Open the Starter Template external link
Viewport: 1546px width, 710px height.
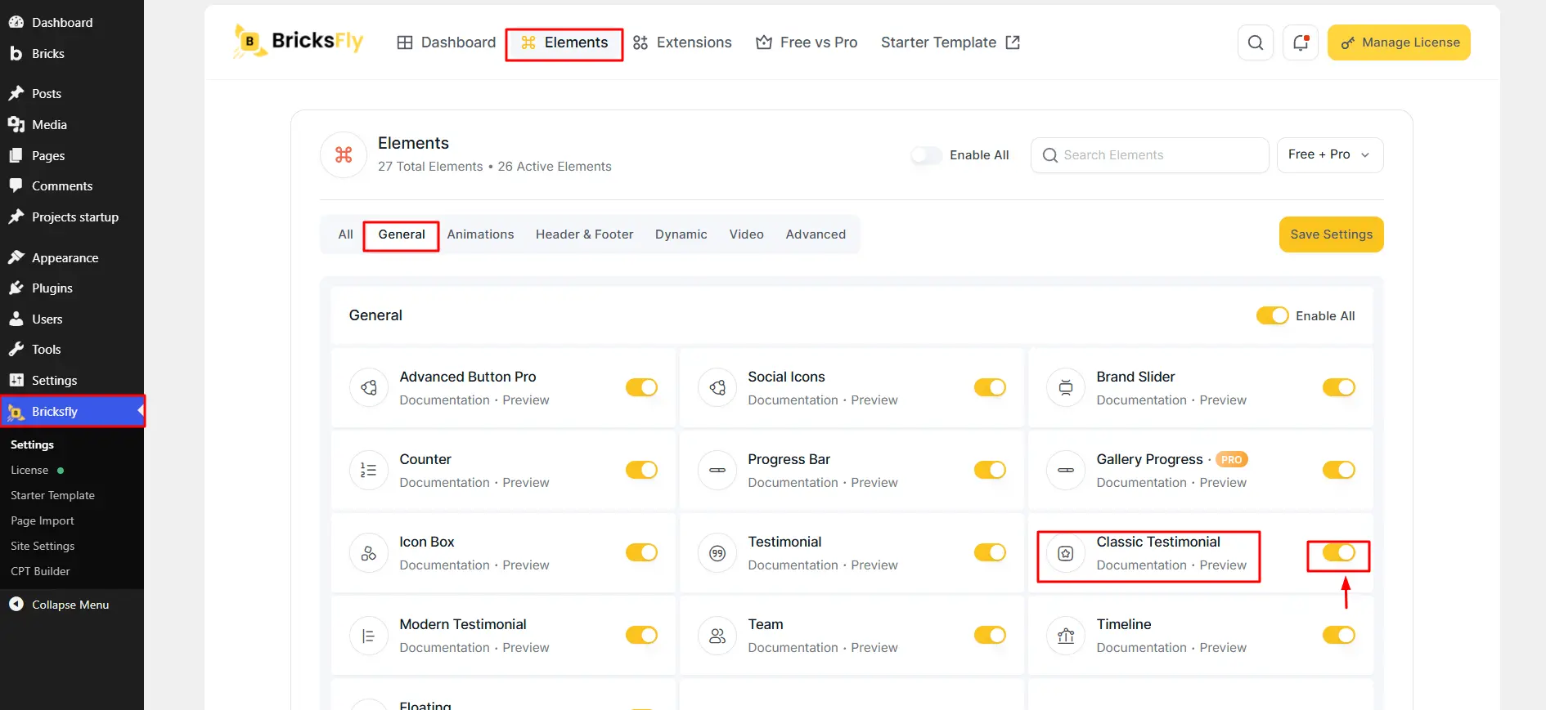click(x=951, y=42)
